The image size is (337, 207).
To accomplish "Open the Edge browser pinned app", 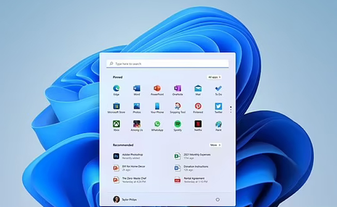I will coord(116,90).
